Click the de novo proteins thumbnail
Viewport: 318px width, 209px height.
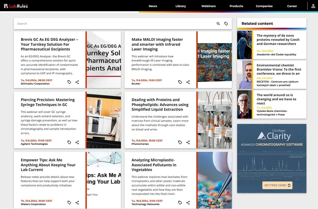click(x=244, y=45)
